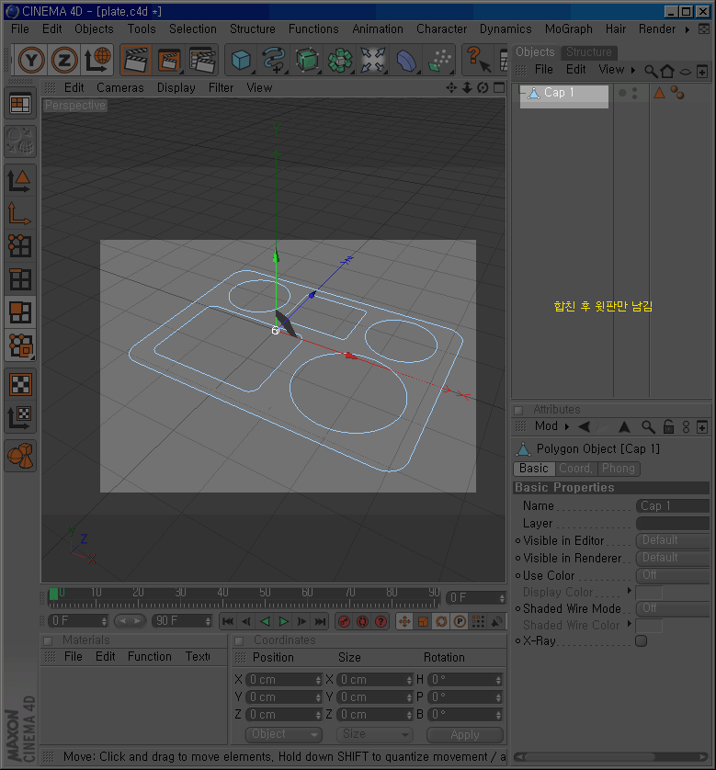Click Render Active View clapperboard
This screenshot has width=716, height=770.
pyautogui.click(x=135, y=60)
